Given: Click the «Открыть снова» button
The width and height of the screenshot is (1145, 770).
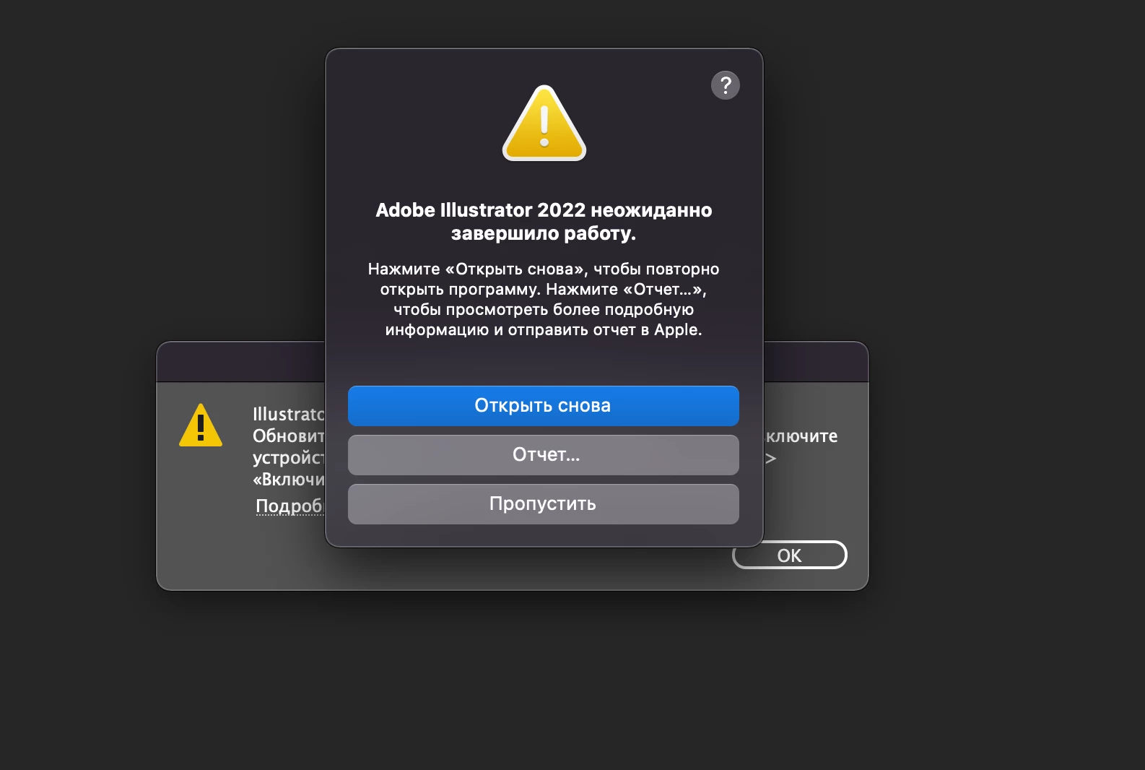Looking at the screenshot, I should click(x=544, y=406).
